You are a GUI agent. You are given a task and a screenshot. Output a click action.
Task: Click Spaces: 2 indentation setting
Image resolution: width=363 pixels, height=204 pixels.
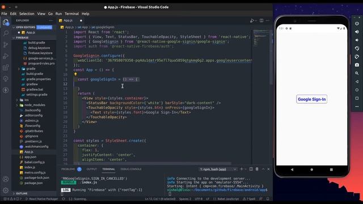tap(185, 199)
